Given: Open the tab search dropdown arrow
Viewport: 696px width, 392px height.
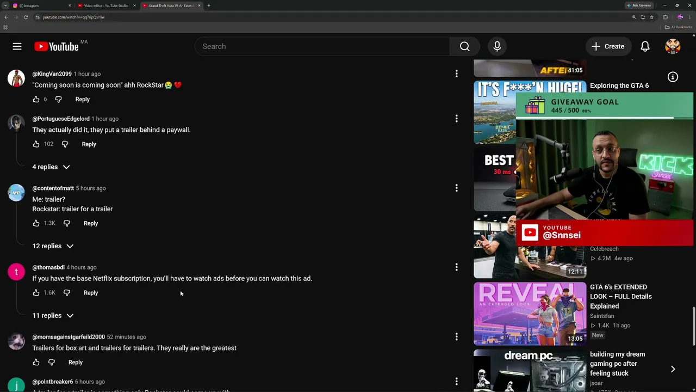Looking at the screenshot, I should [x=5, y=5].
